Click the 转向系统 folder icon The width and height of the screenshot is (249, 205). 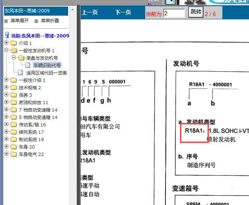coord(14,132)
